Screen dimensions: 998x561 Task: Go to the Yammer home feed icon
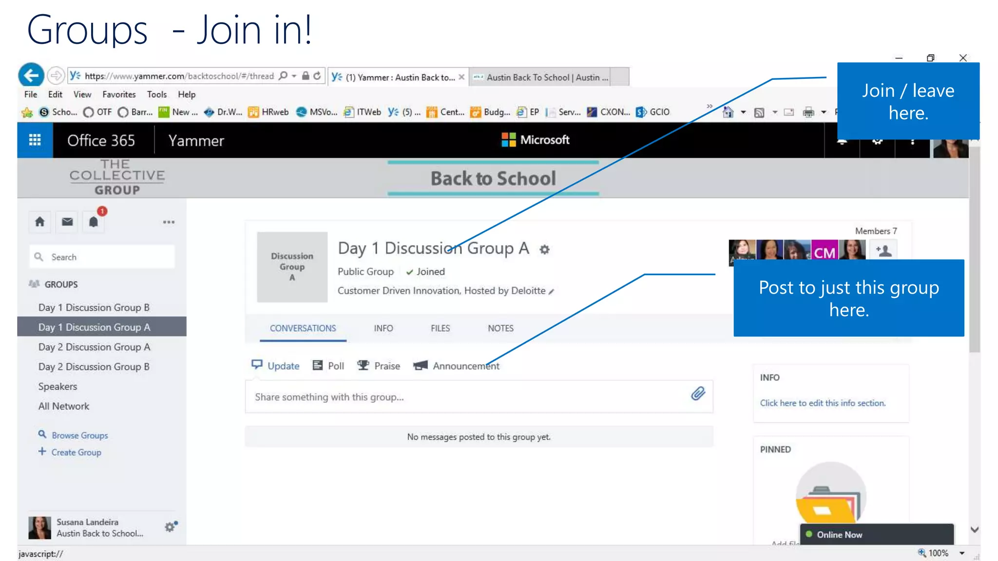[40, 222]
